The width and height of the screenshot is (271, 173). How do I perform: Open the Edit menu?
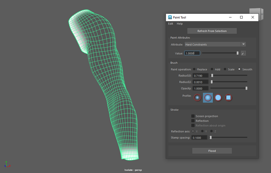point(171,24)
